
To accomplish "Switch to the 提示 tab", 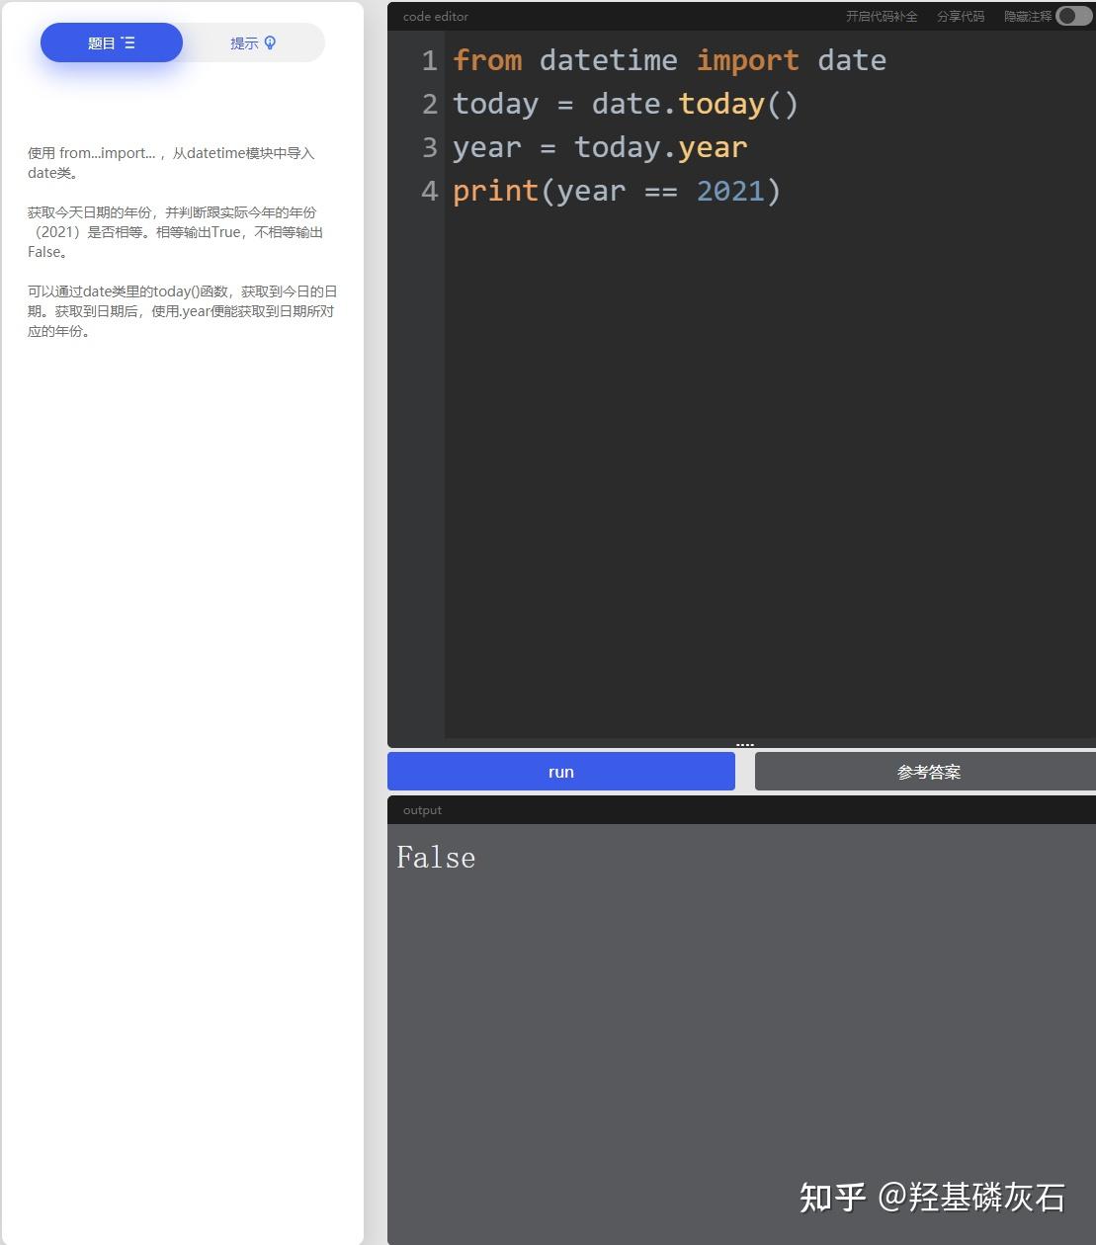I will [252, 42].
